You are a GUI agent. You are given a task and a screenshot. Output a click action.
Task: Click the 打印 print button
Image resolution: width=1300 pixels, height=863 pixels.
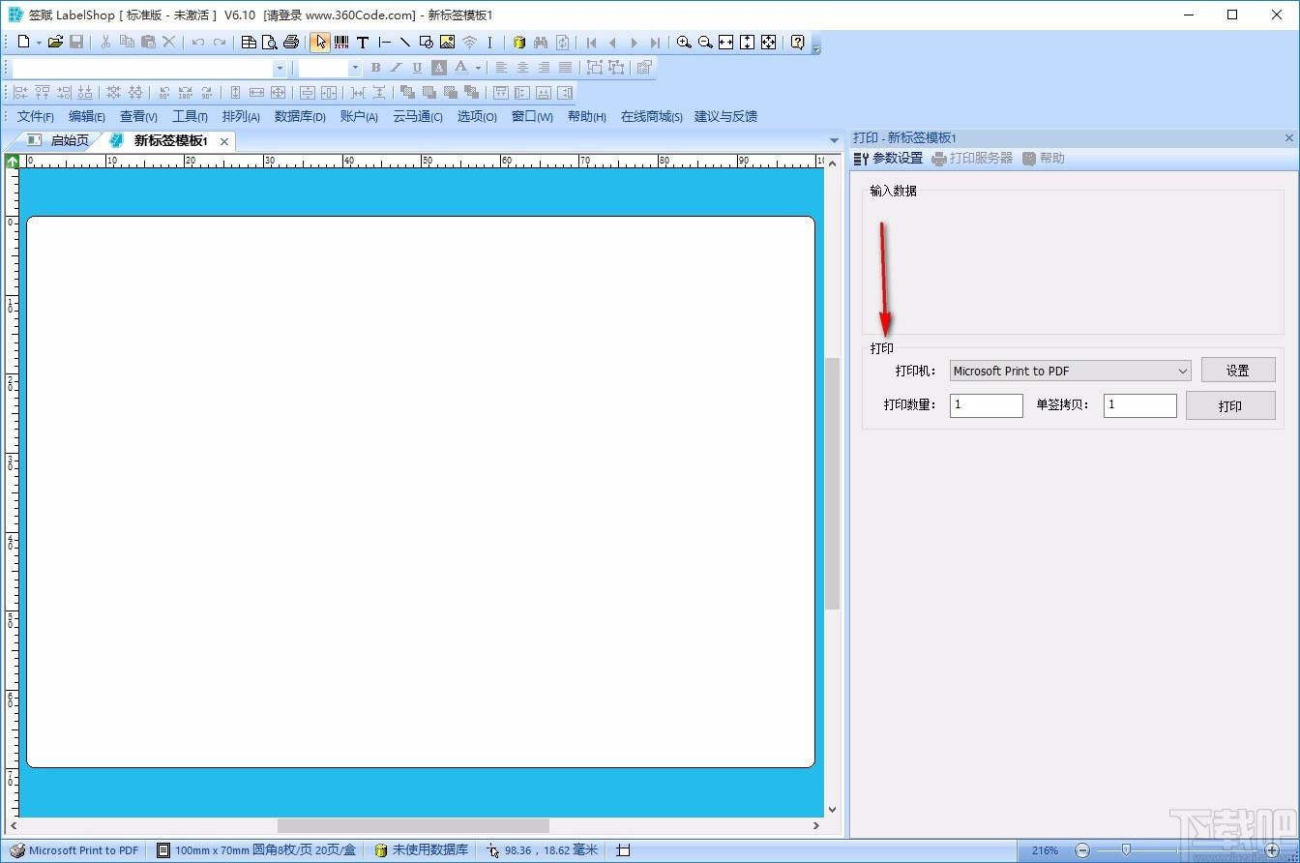pos(1230,405)
